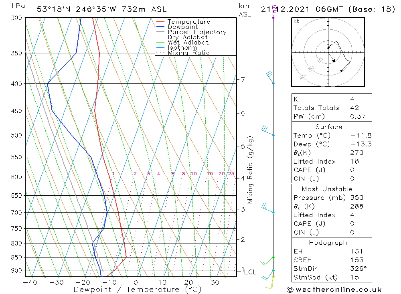Click the Totals Totals value 42

[x=355, y=108]
